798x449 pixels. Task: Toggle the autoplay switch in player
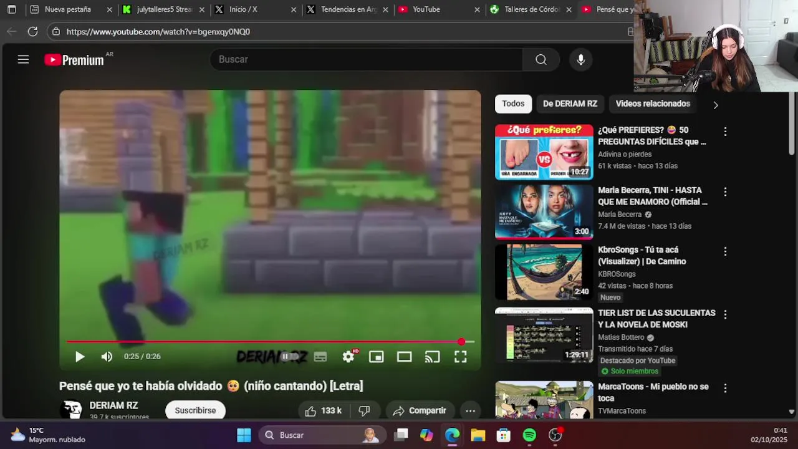[x=290, y=356]
